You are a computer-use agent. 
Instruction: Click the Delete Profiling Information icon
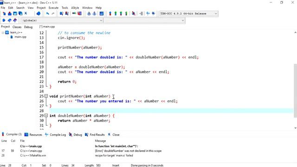point(154,13)
